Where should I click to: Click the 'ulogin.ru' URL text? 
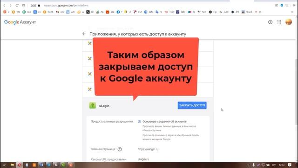pyautogui.click(x=143, y=159)
